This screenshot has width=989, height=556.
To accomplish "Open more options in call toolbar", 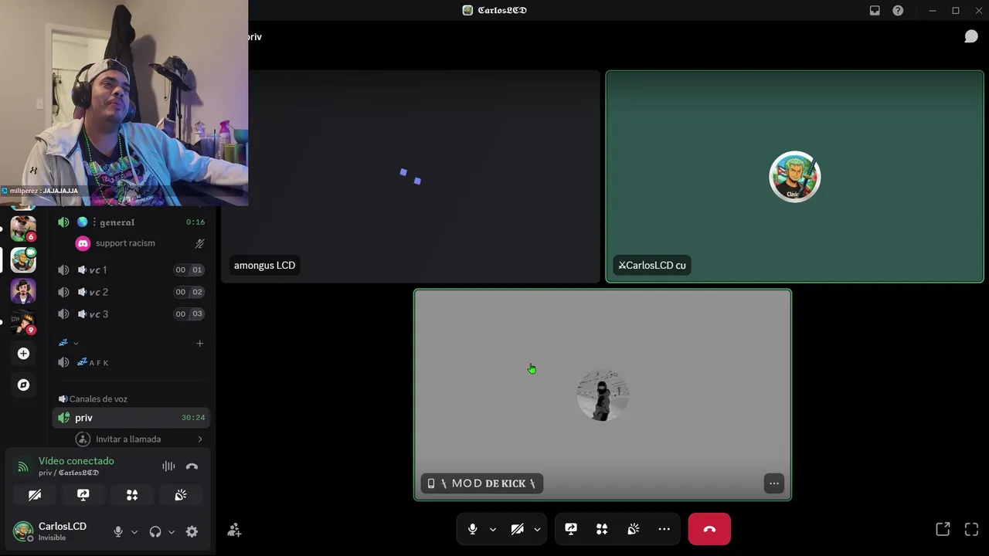I will (664, 529).
